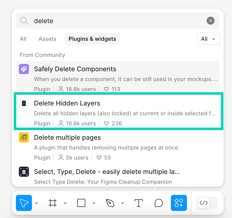Switch to the All tab
This screenshot has height=218, width=232.
(x=23, y=39)
